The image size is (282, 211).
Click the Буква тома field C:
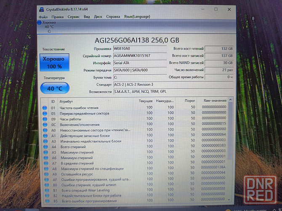(x=140, y=77)
